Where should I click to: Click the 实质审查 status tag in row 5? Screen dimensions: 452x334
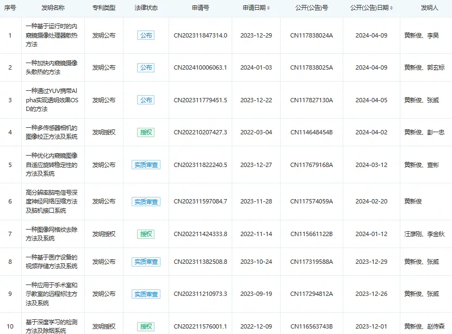(146, 165)
